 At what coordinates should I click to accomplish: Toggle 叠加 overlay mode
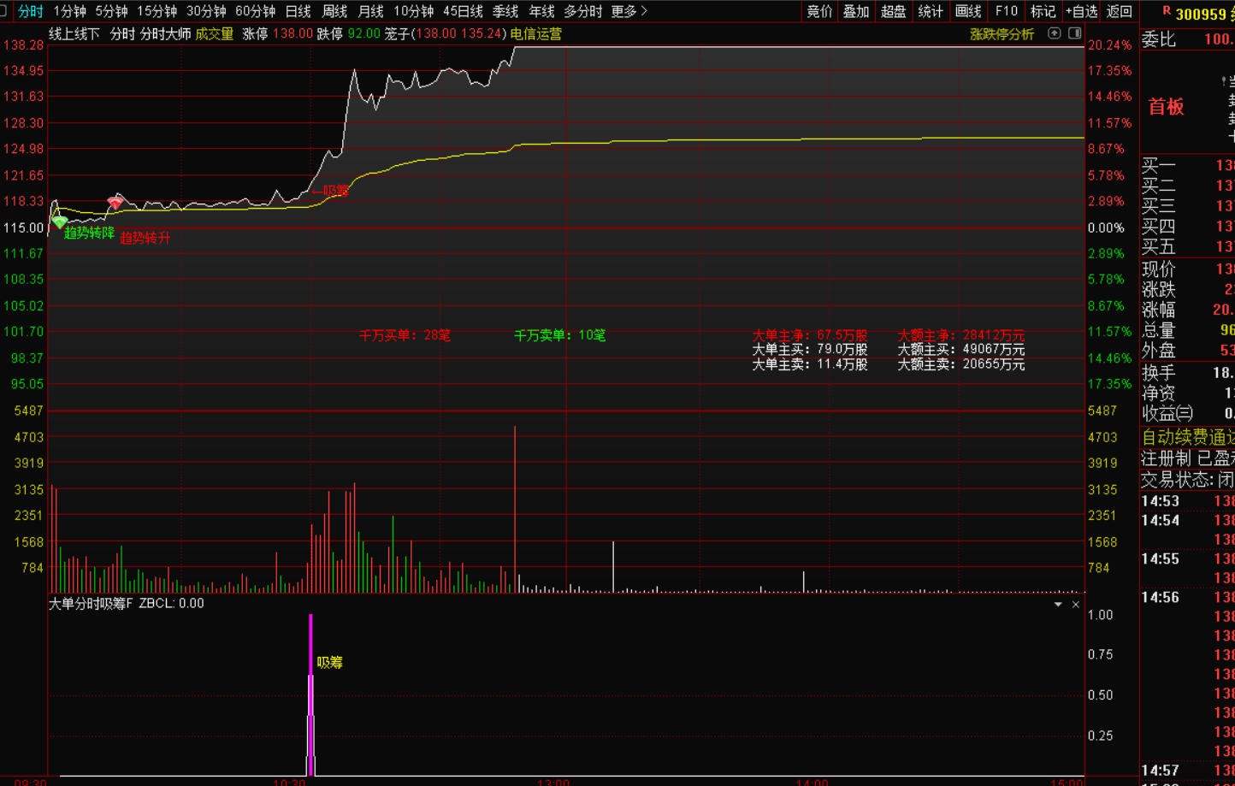click(x=856, y=11)
